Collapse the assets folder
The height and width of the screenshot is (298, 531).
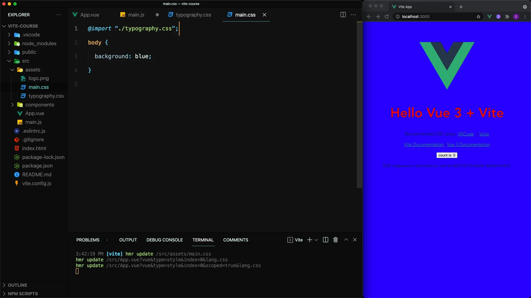click(x=33, y=70)
